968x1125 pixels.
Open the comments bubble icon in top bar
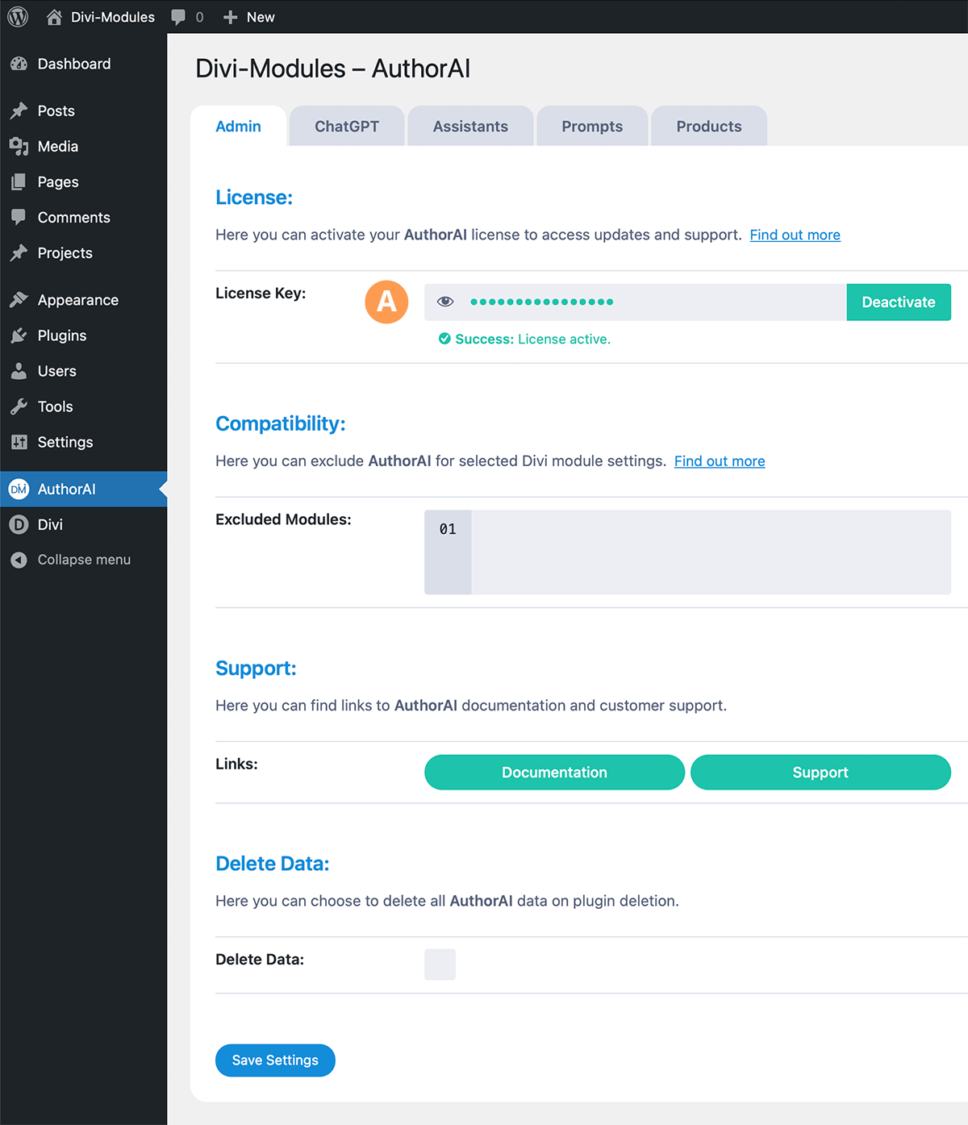click(178, 17)
